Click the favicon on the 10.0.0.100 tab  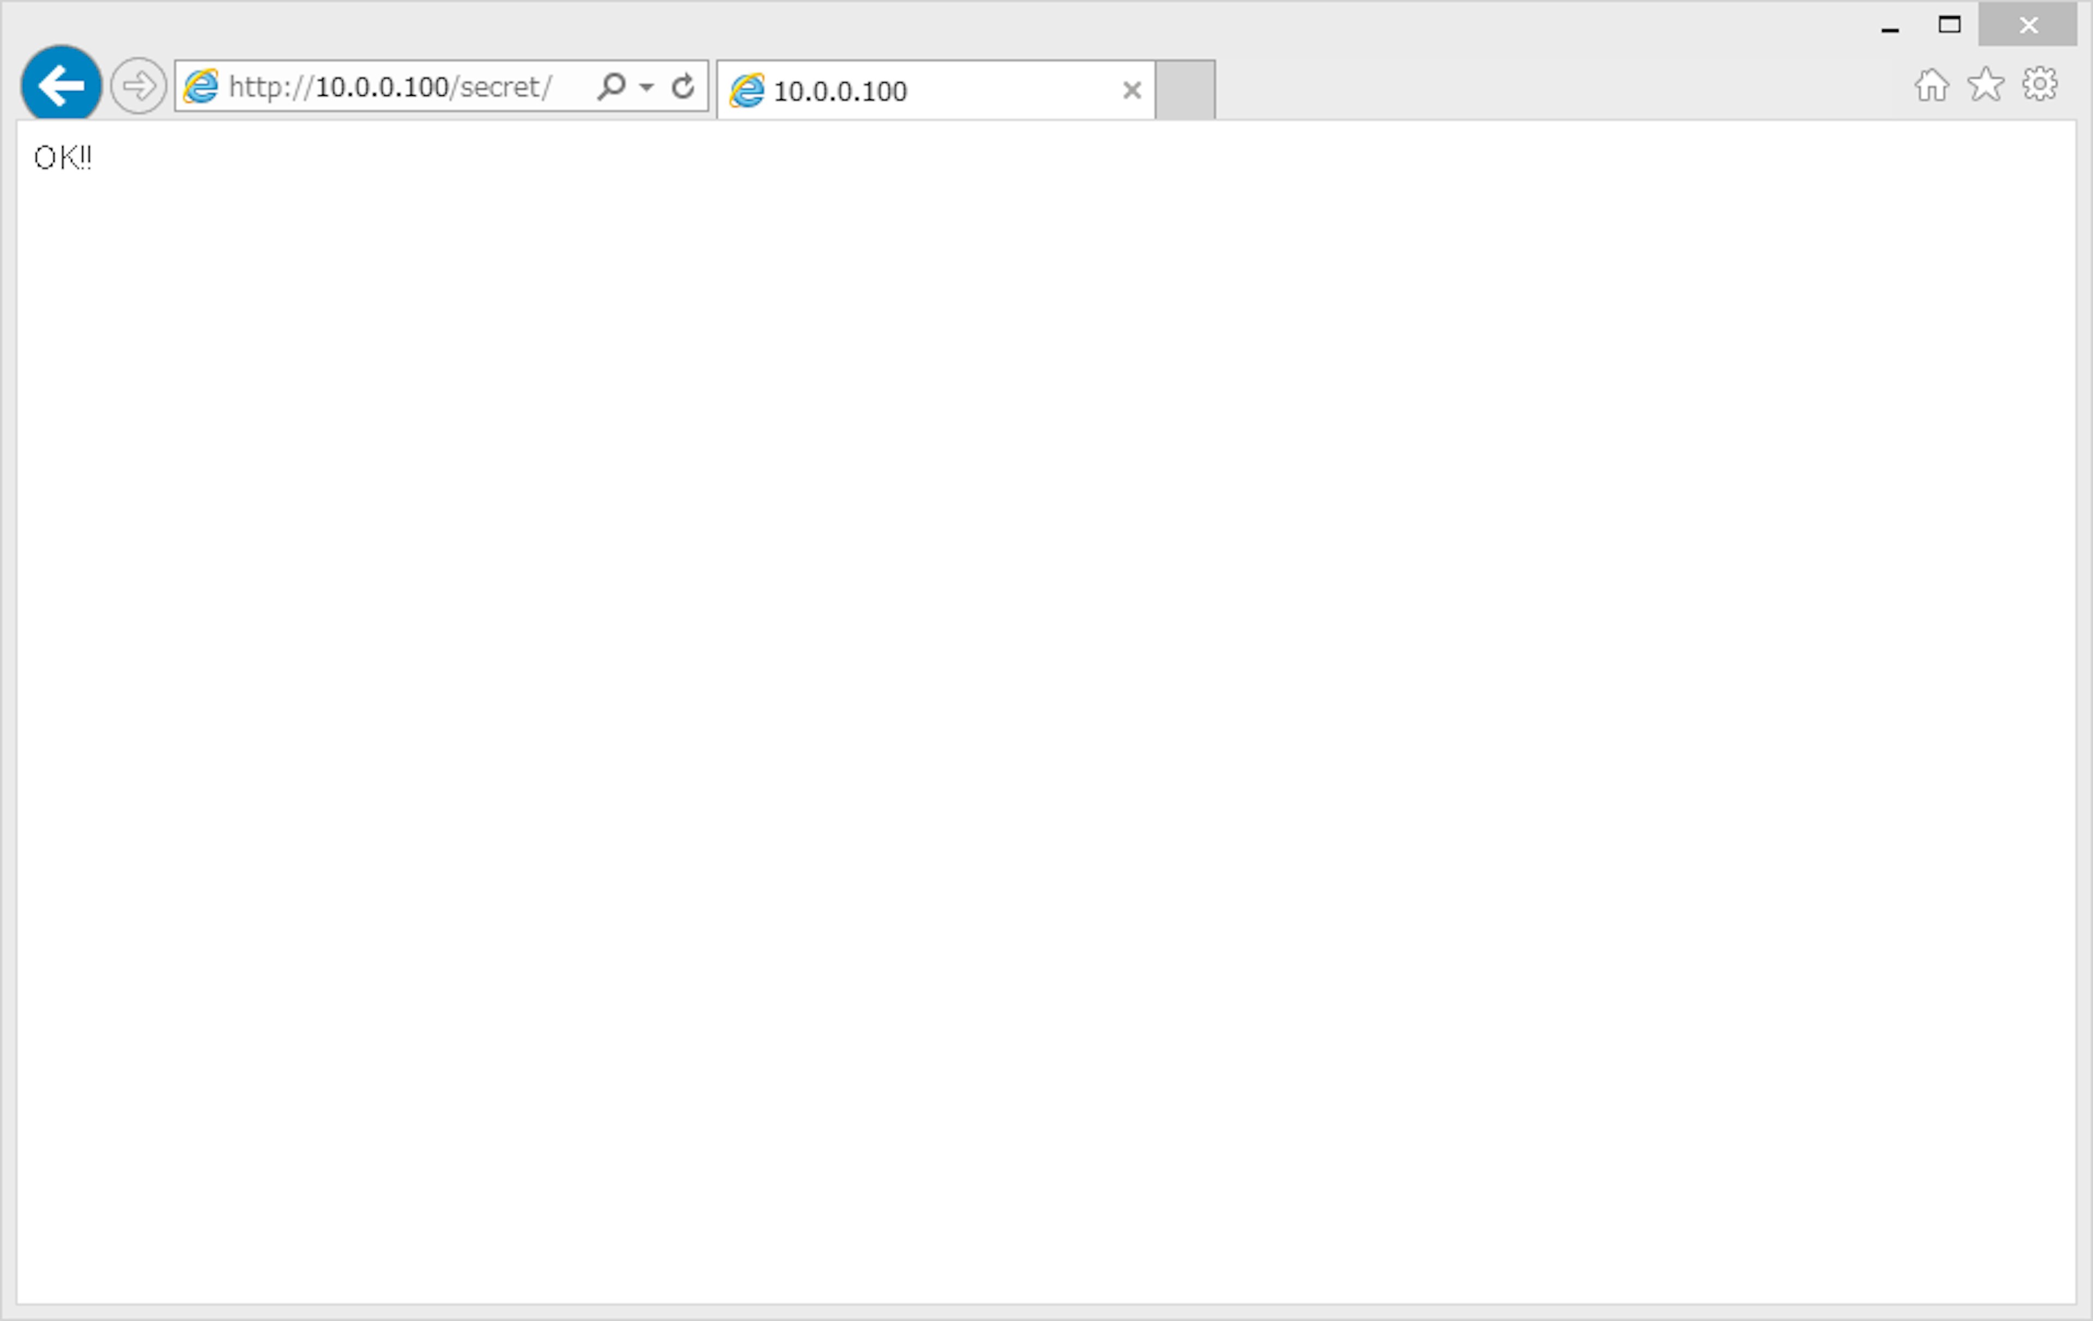(747, 90)
